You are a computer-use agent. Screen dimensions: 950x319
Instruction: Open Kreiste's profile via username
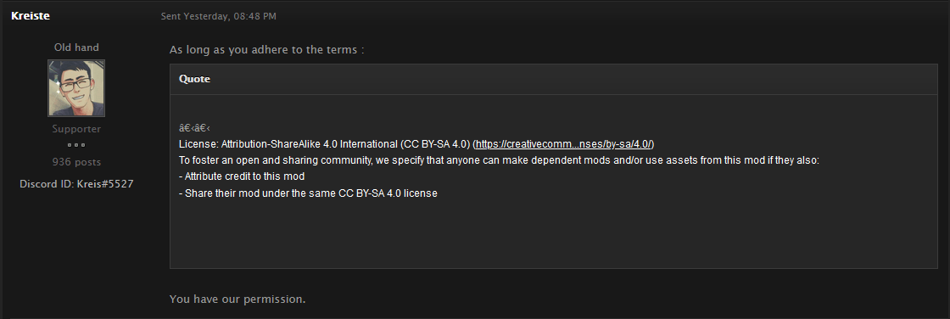coord(31,16)
